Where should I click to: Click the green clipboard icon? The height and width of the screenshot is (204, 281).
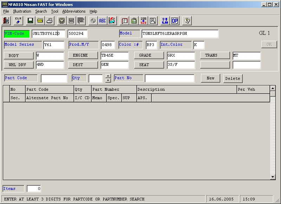coord(134,21)
